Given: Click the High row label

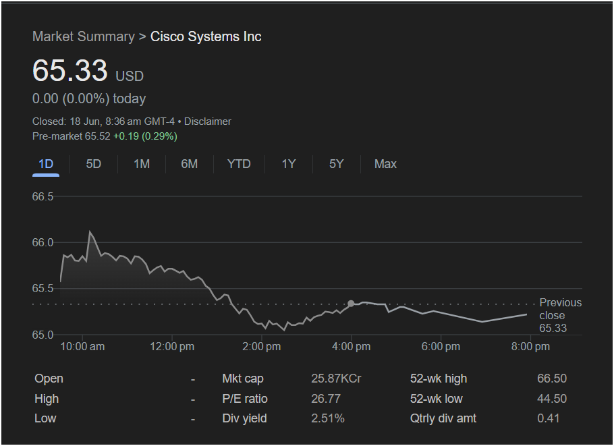Looking at the screenshot, I should (47, 399).
